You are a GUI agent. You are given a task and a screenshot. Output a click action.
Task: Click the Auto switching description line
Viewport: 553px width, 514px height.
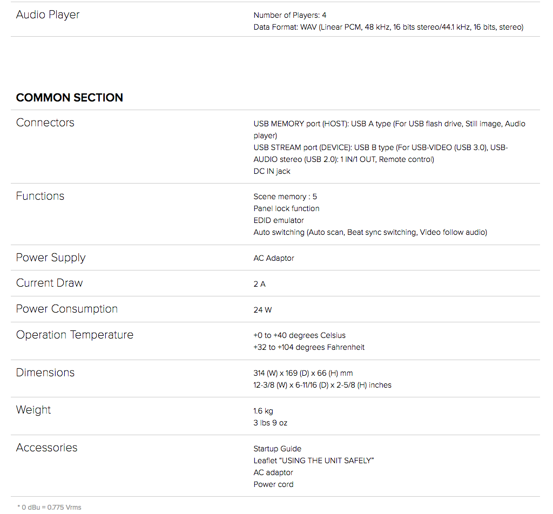(370, 232)
